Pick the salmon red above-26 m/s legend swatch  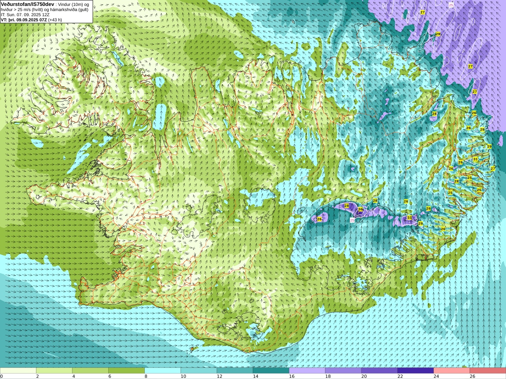(x=488, y=371)
